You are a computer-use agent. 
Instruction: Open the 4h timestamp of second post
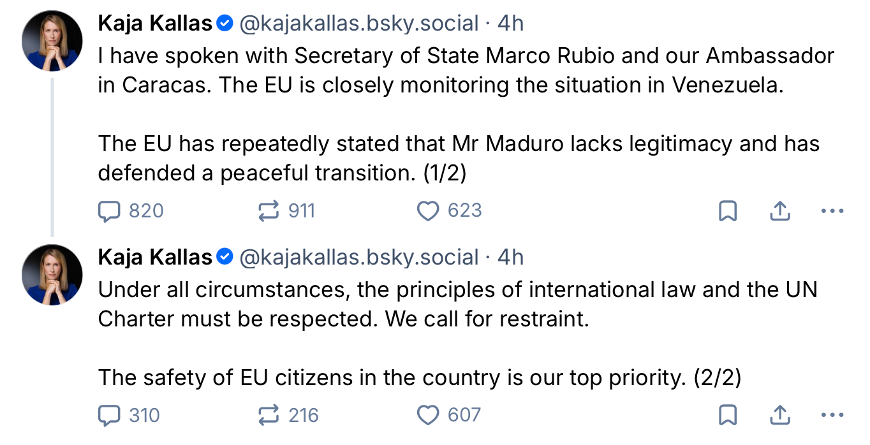[510, 258]
